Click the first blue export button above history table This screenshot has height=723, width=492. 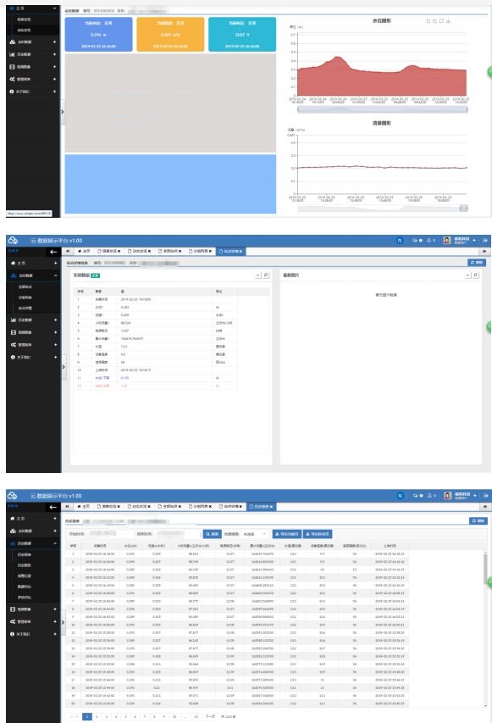pos(287,534)
